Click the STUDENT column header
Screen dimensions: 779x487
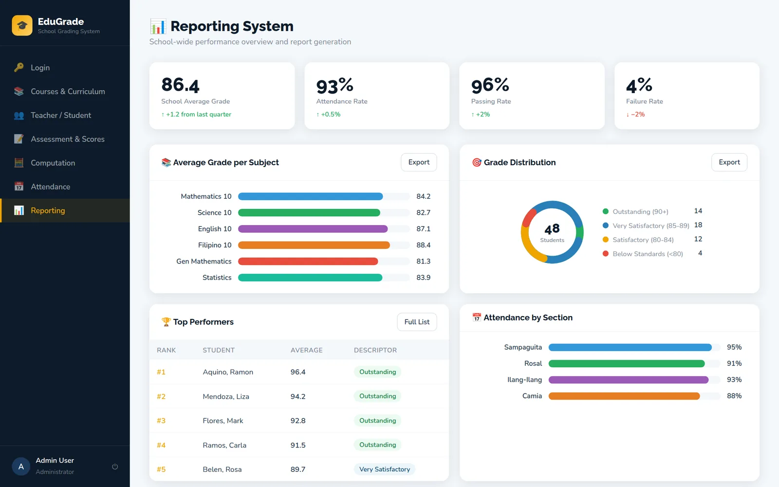click(x=219, y=350)
